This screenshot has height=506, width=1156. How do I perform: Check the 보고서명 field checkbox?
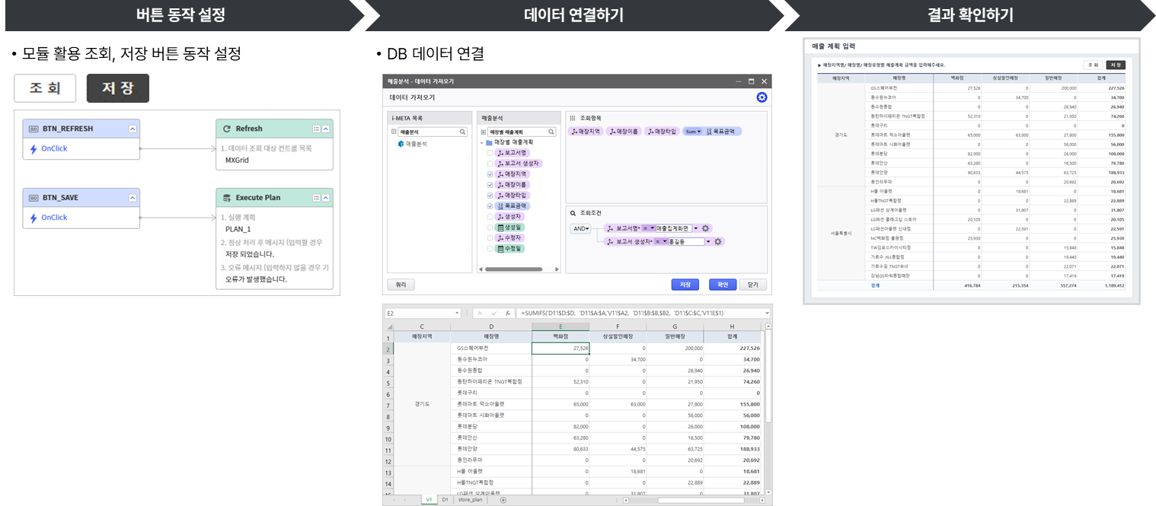(x=490, y=153)
